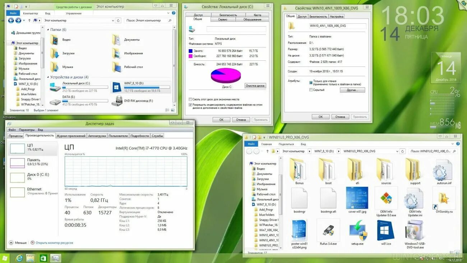Click the folder name field in properties
This screenshot has width=467, height=263.
point(338,26)
